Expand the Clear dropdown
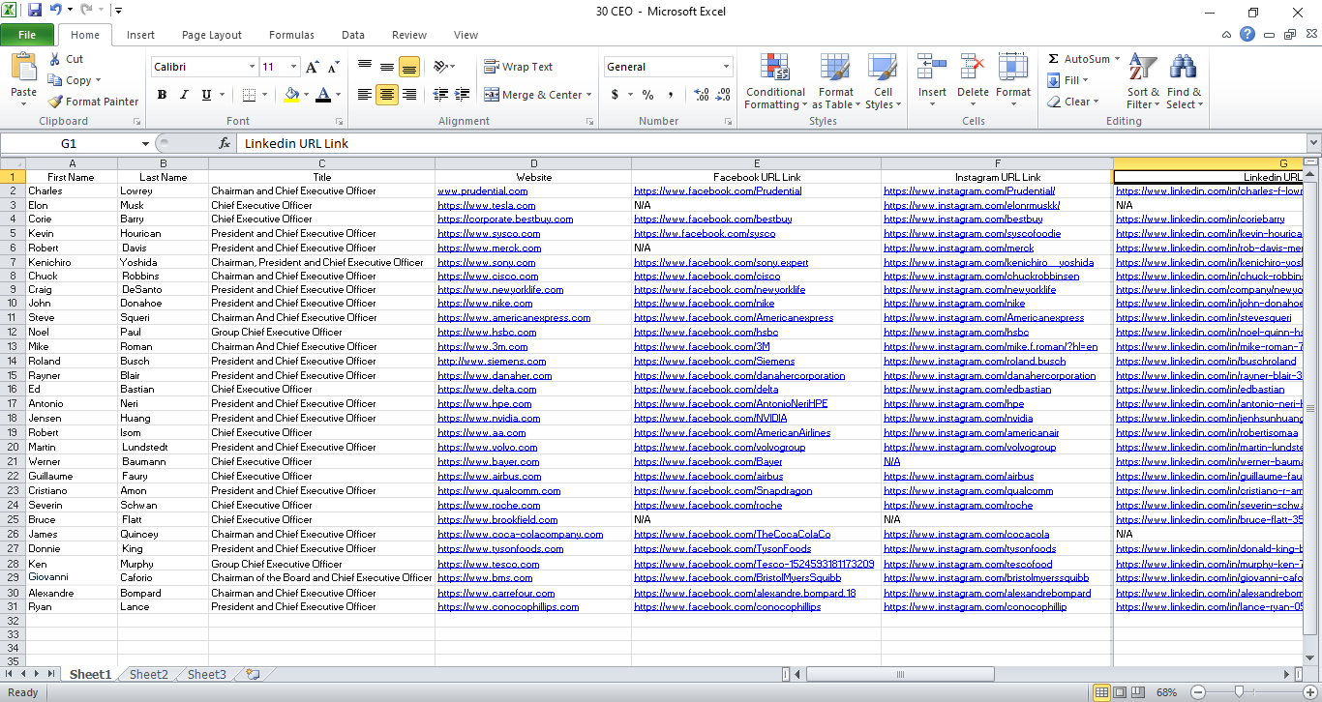This screenshot has width=1322, height=702. point(1096,102)
